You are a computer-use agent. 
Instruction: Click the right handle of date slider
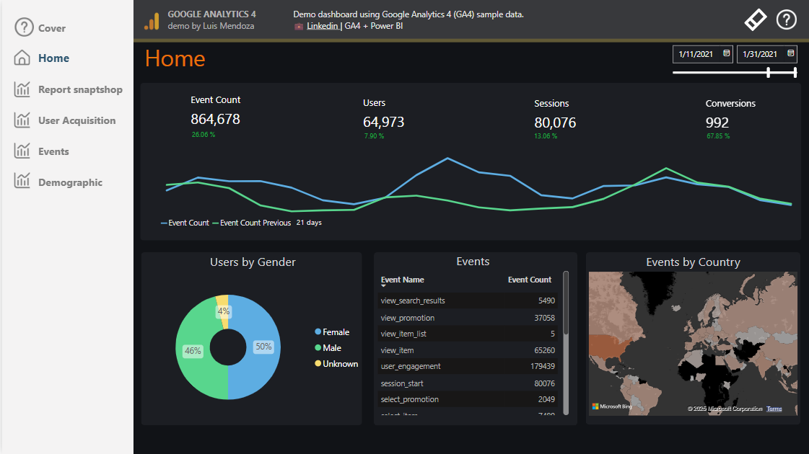(795, 73)
